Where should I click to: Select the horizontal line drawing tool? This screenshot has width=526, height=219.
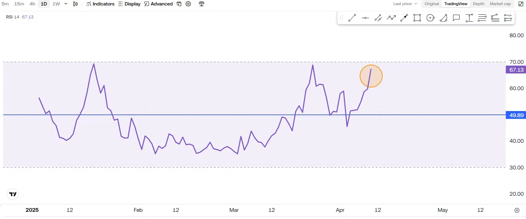[365, 18]
